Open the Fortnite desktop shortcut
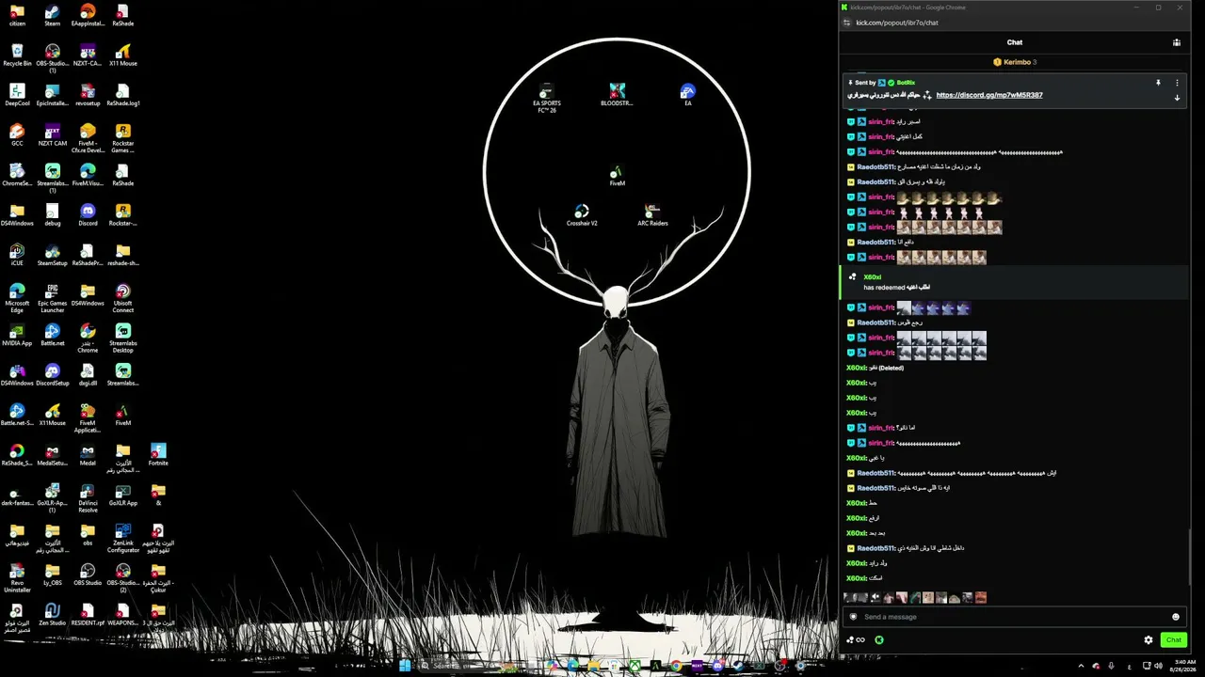Viewport: 1205px width, 677px height. coord(158,455)
